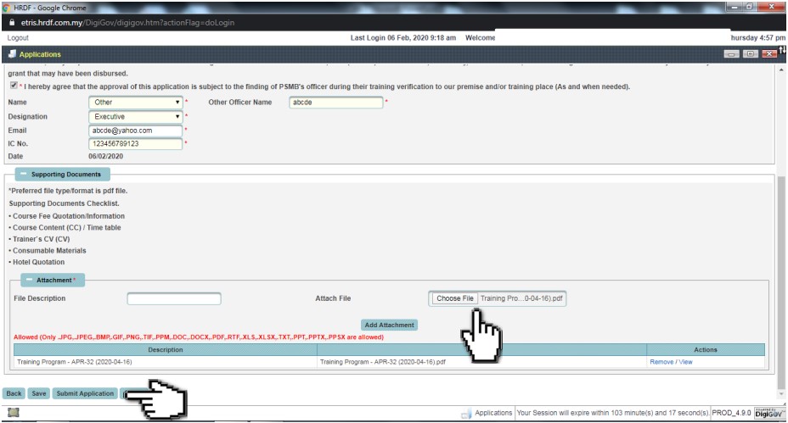The height and width of the screenshot is (423, 788).
Task: Click Choose File to attach a document
Action: [455, 298]
